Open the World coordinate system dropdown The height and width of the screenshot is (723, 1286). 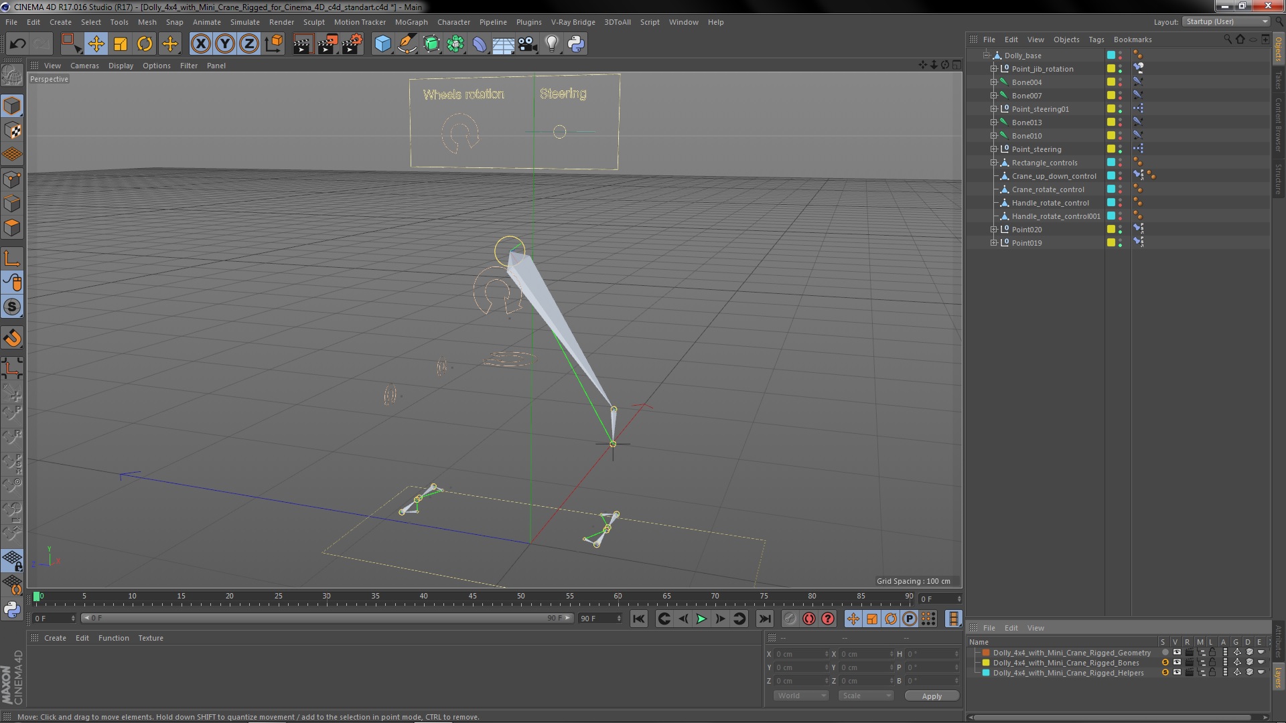coord(801,696)
